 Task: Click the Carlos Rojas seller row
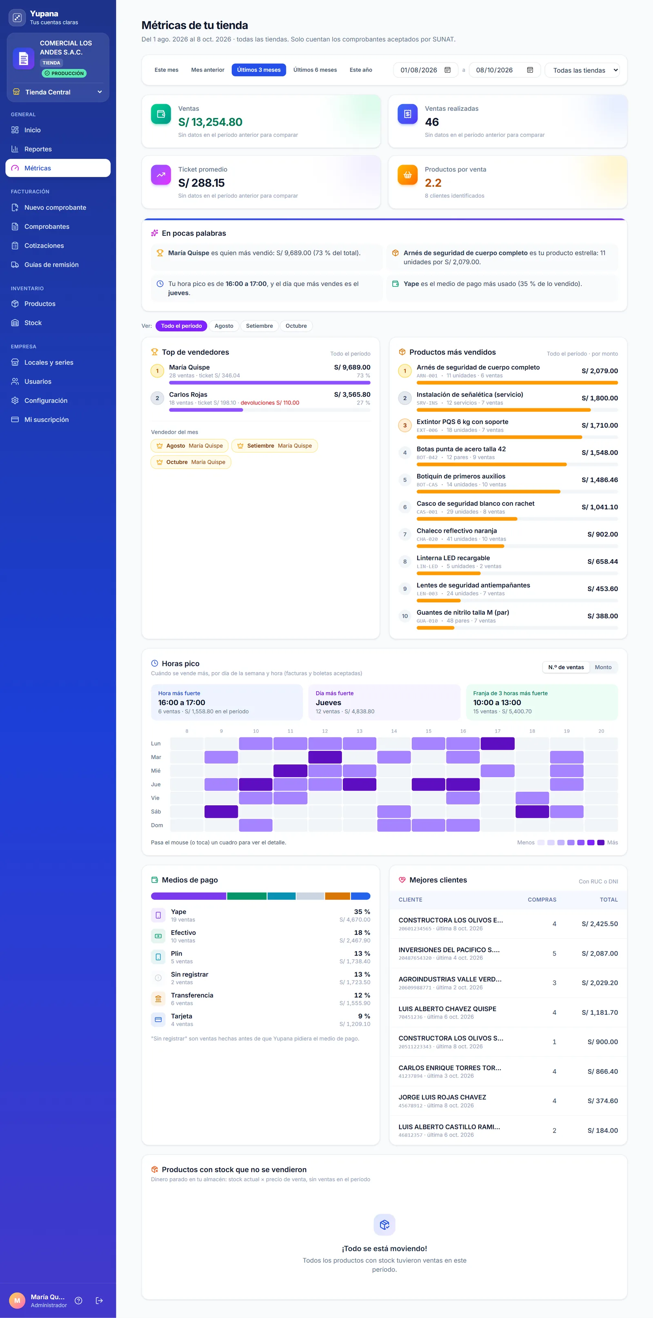tap(260, 401)
